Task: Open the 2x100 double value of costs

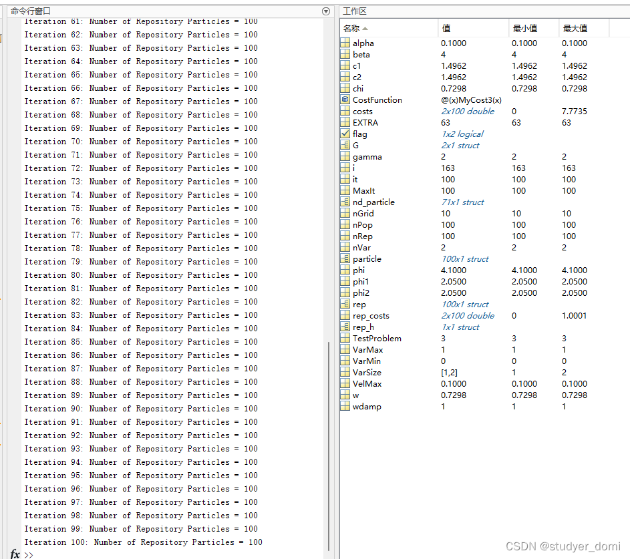Action: click(468, 111)
